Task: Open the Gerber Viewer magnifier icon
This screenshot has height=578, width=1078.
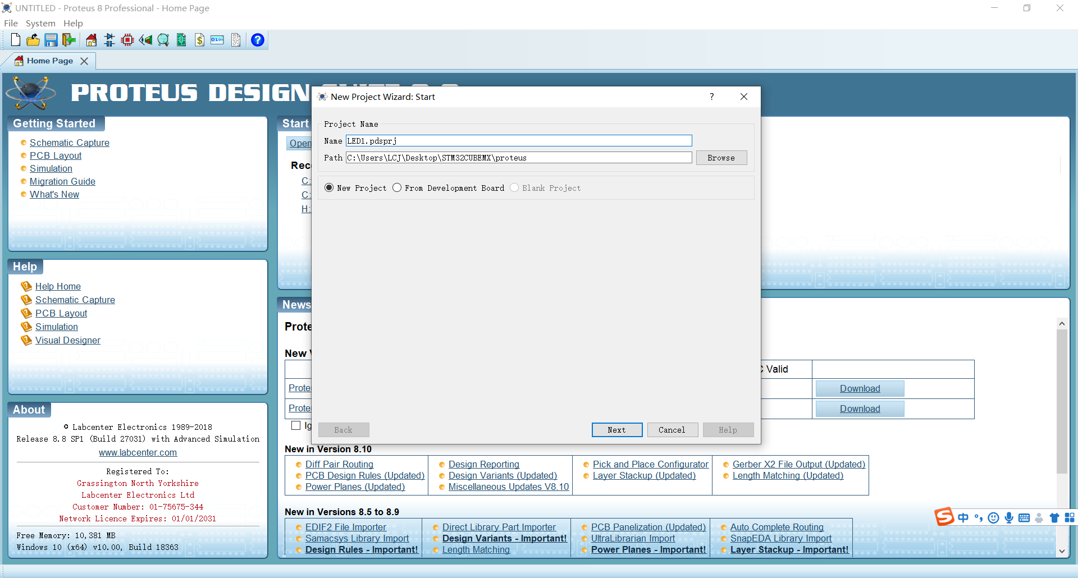Action: pyautogui.click(x=163, y=40)
